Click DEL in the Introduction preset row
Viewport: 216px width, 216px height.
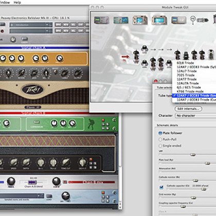click(73, 25)
